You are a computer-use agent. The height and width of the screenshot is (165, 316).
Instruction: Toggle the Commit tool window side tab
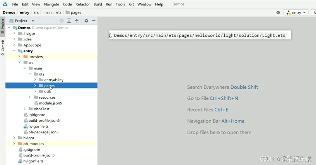3,48
